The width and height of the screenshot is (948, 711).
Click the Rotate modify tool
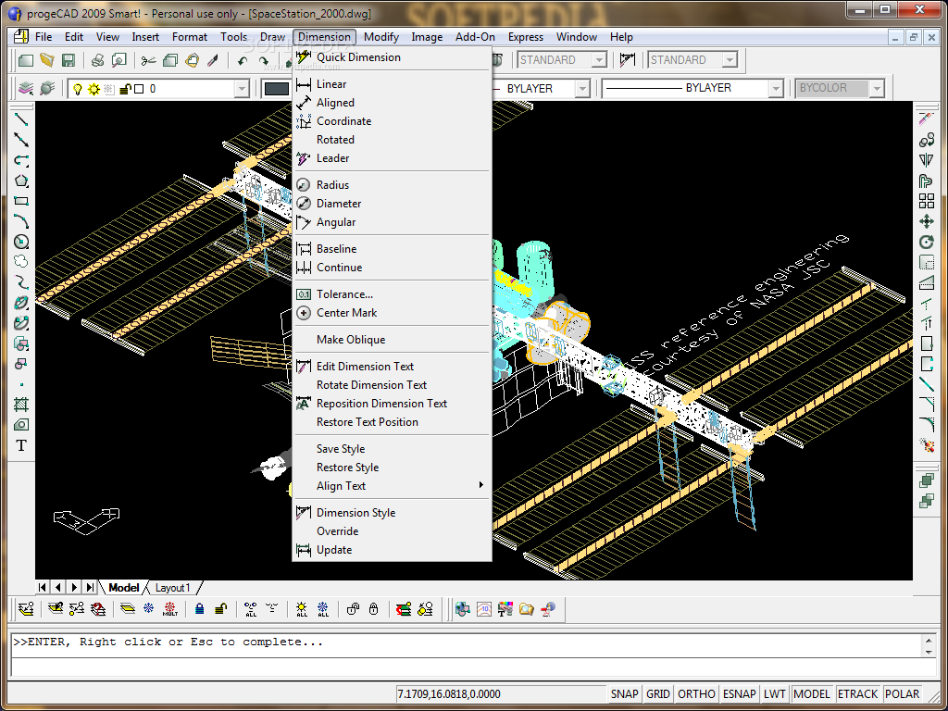click(926, 242)
